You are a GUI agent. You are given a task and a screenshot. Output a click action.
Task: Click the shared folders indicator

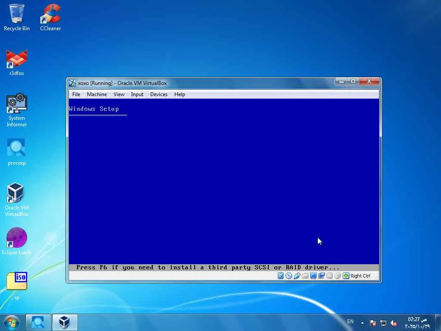pyautogui.click(x=305, y=276)
